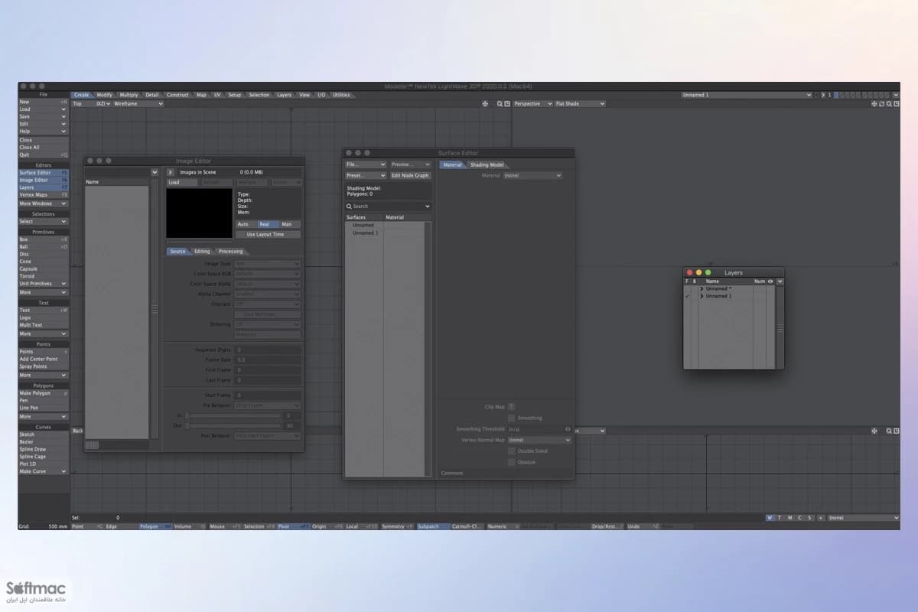Click the search magnifier icon in Surface Editor
The height and width of the screenshot is (612, 918).
(x=349, y=207)
